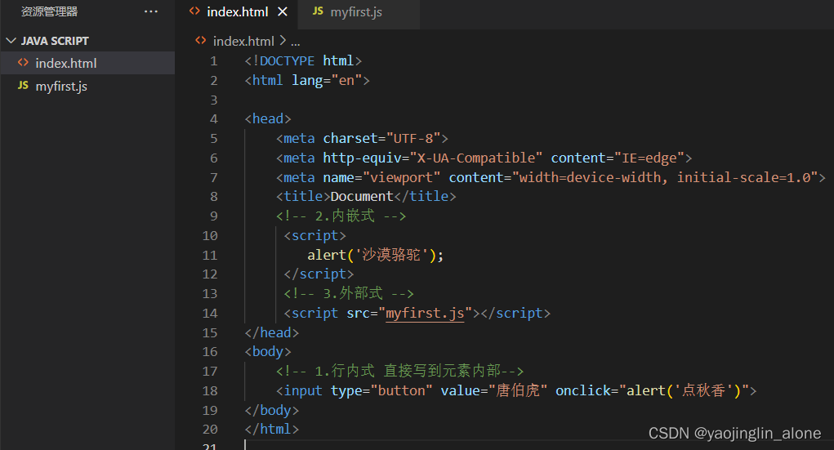Follow the myfirst.js link on line 14
The height and width of the screenshot is (450, 834).
(425, 314)
